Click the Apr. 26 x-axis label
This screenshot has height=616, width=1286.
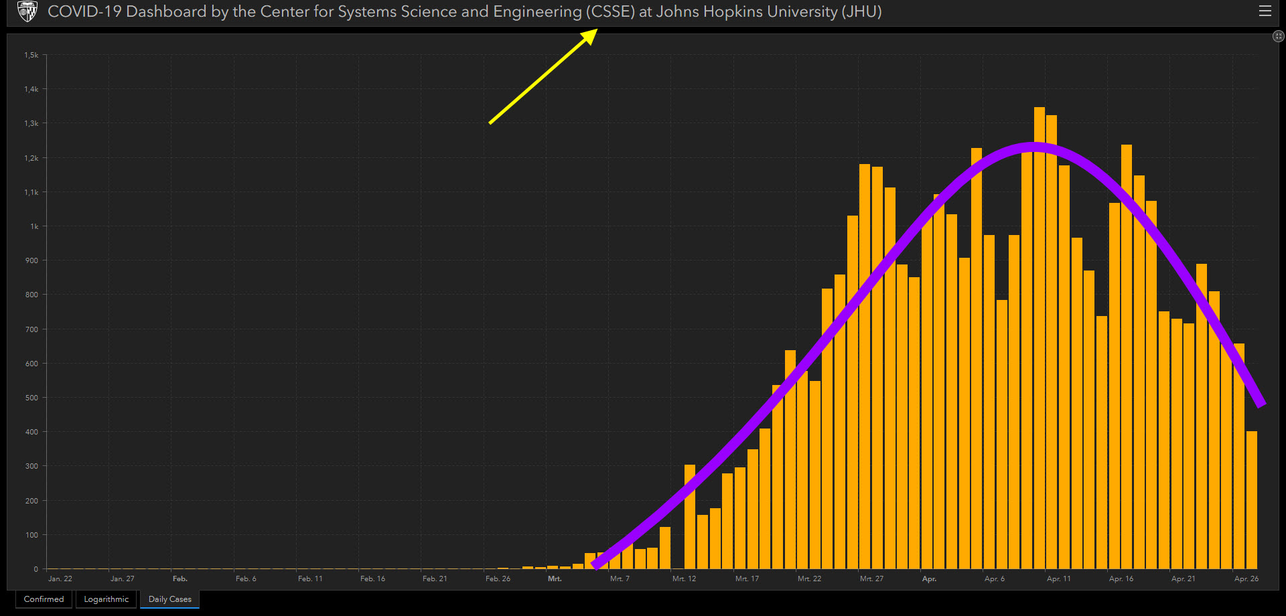pos(1246,579)
